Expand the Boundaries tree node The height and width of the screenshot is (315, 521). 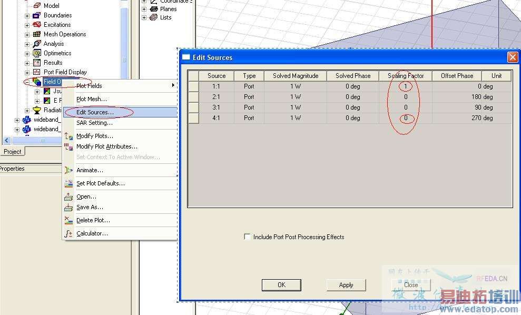pos(27,16)
